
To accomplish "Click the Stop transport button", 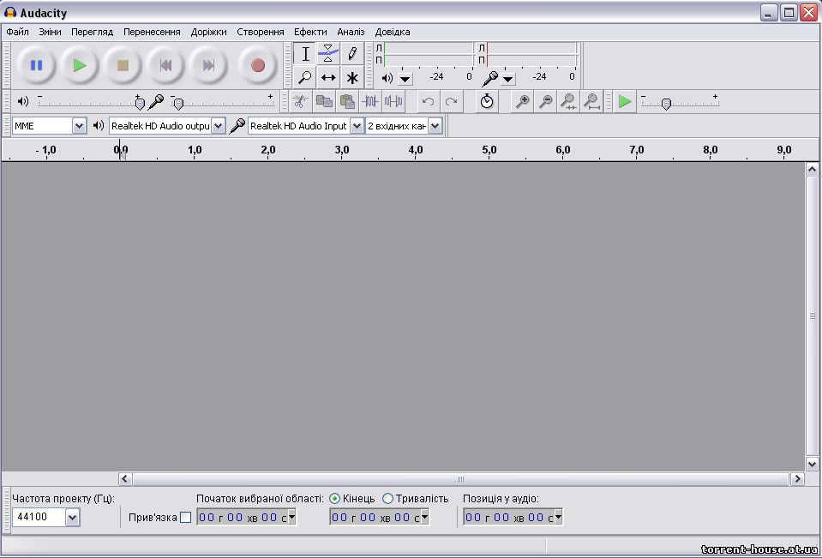I will pyautogui.click(x=123, y=65).
